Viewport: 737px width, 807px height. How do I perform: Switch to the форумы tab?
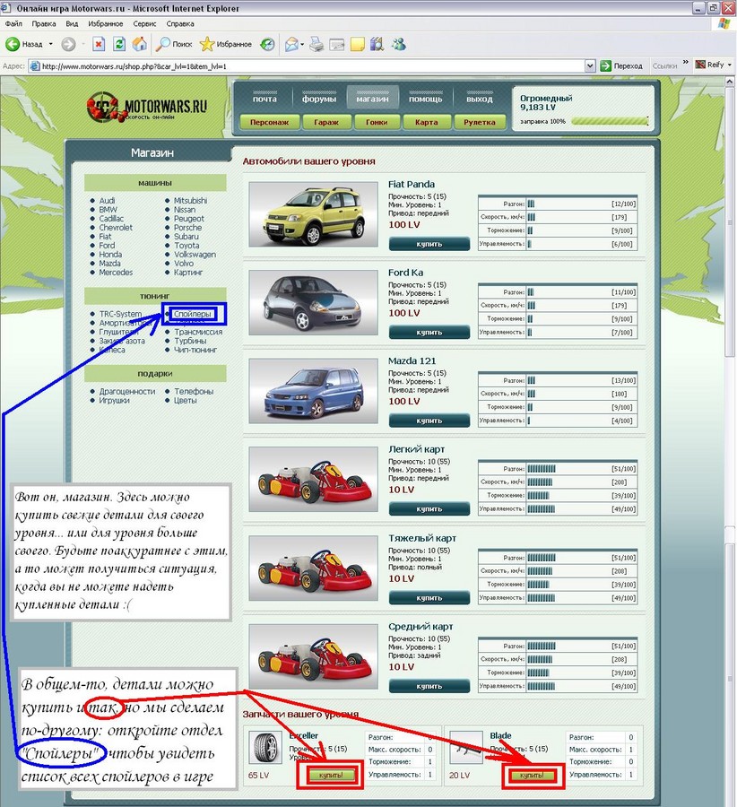(319, 99)
